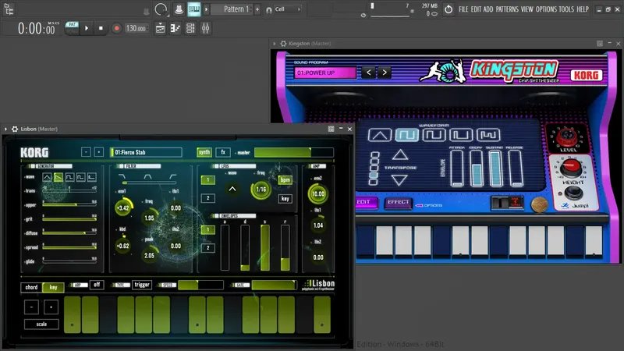Open the piano roll icon
Screen dimensions: 624x351
(175, 28)
